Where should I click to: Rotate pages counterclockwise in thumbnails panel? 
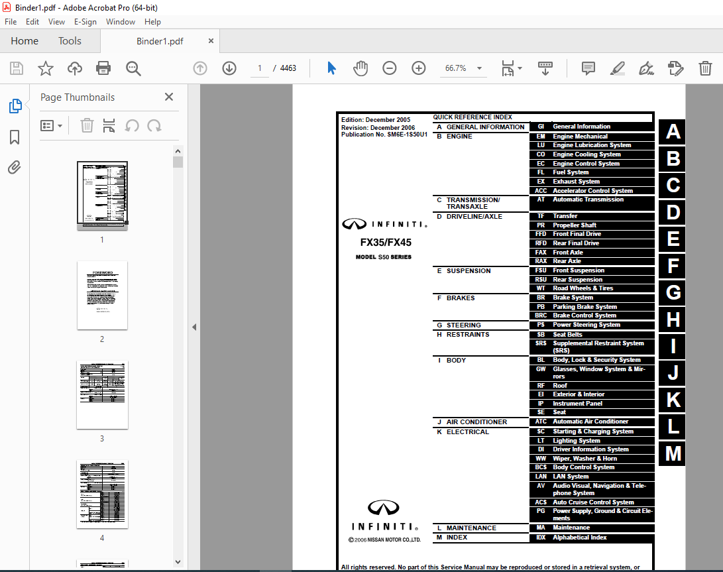tap(132, 125)
